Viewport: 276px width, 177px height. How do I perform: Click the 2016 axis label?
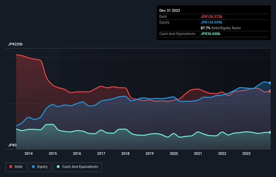(77, 153)
